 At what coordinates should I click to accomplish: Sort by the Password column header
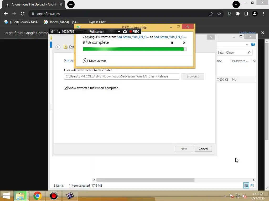pyautogui.click(x=240, y=61)
